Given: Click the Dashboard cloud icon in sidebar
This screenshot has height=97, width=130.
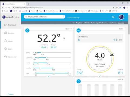Looking at the screenshot, I should (6, 25).
